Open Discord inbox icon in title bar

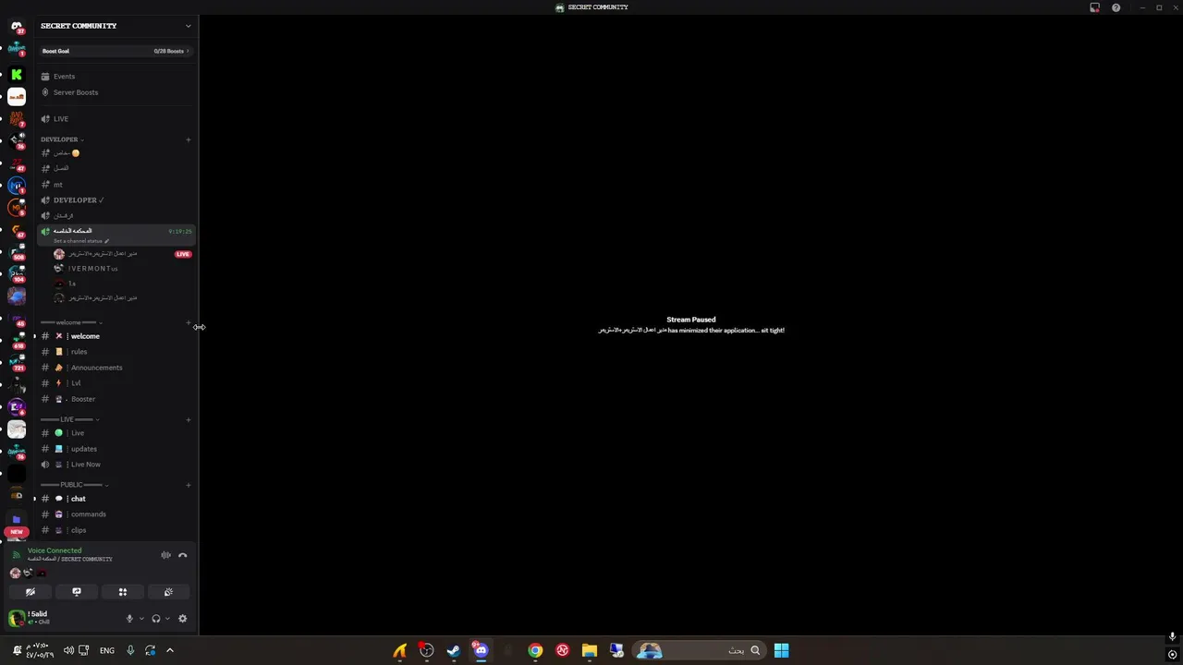1094,7
